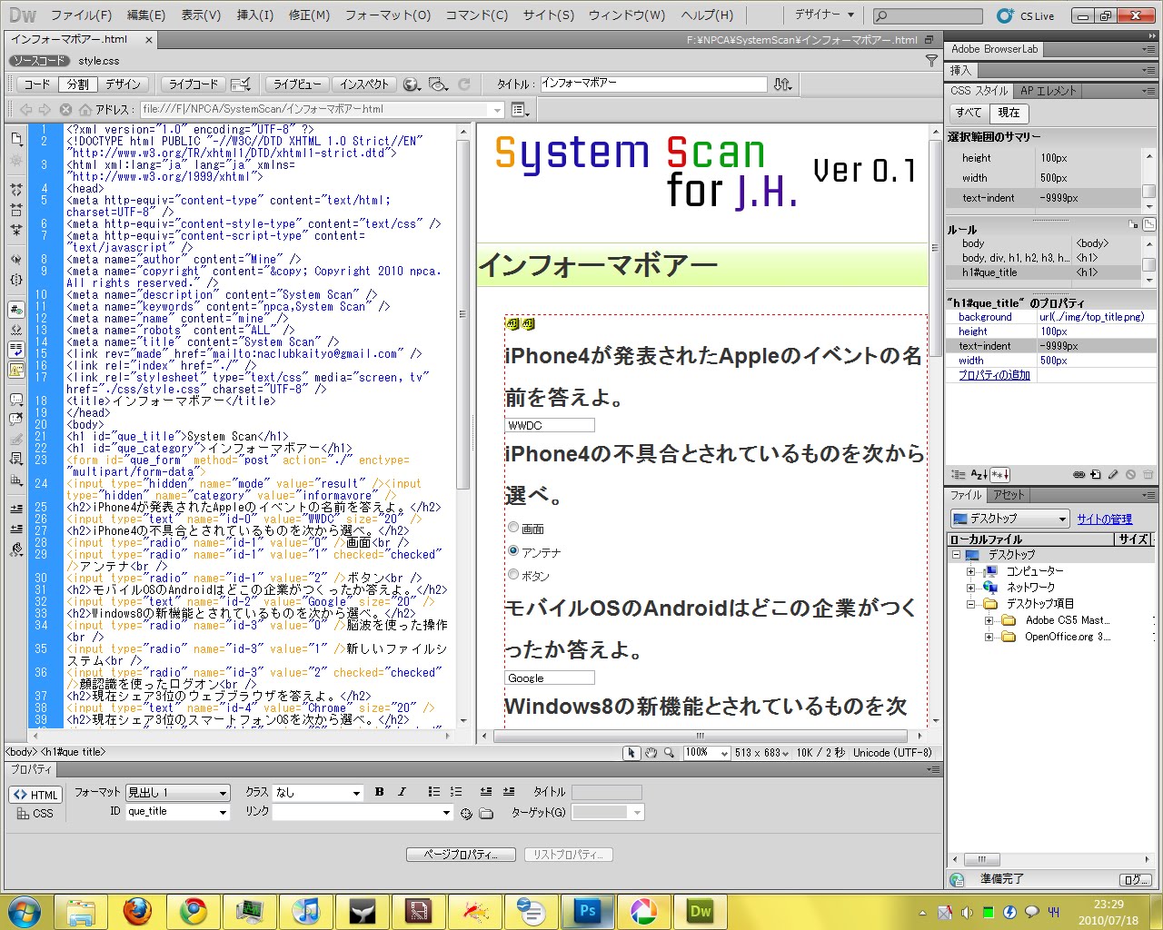This screenshot has height=930, width=1163.
Task: Click the file management icon beside title field
Action: click(x=782, y=84)
